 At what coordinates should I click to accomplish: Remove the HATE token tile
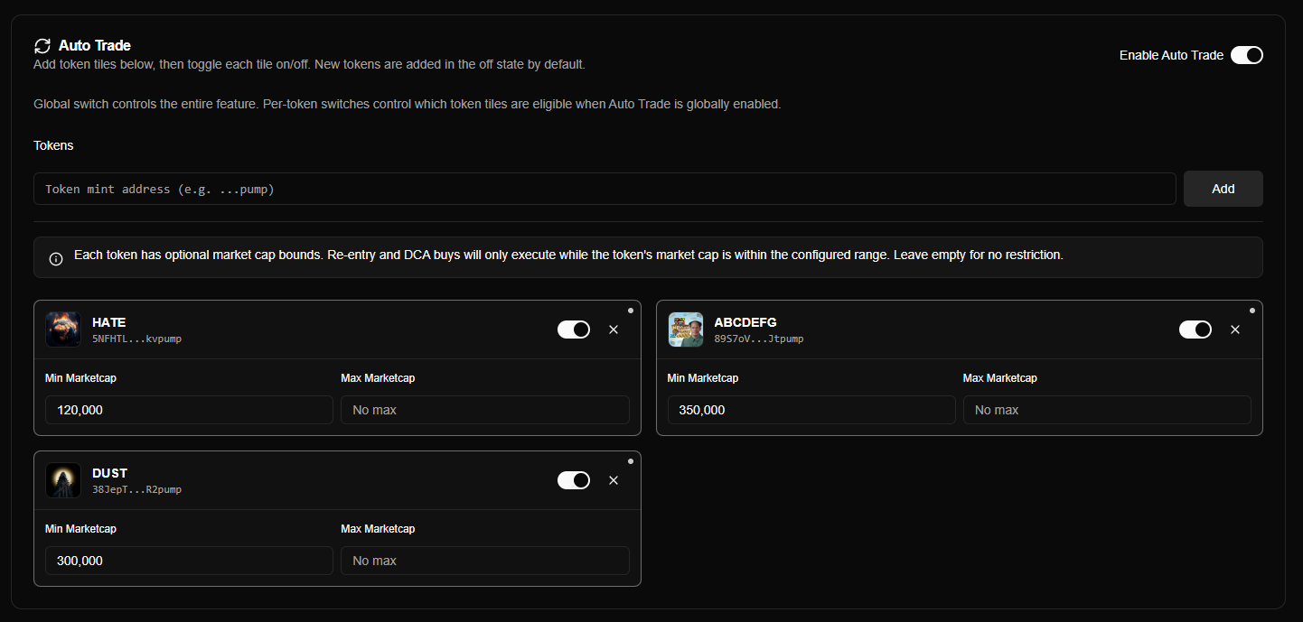point(614,330)
